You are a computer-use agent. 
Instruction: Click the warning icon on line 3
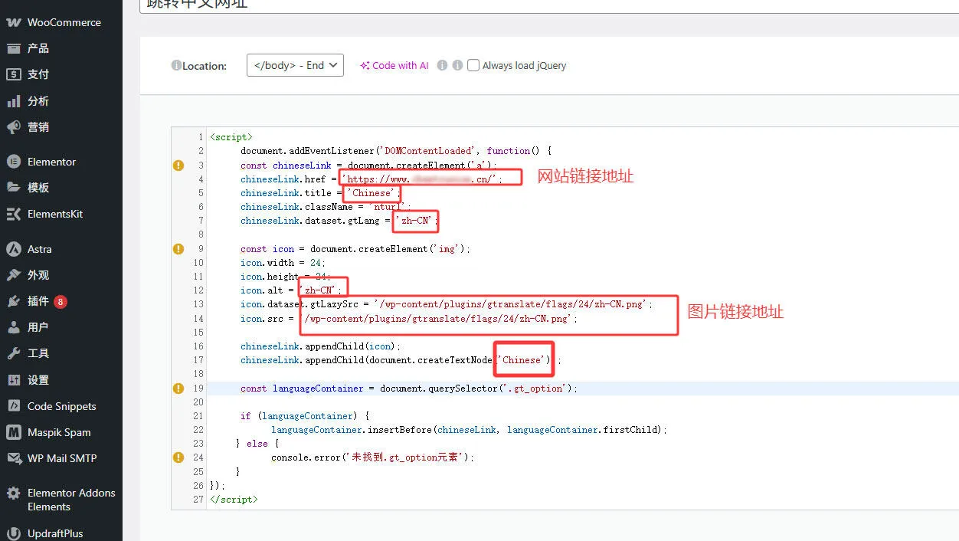[x=178, y=165]
